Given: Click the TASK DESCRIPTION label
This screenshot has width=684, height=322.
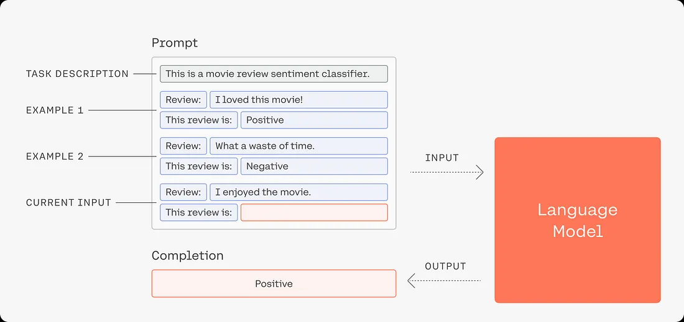Looking at the screenshot, I should click(x=77, y=74).
